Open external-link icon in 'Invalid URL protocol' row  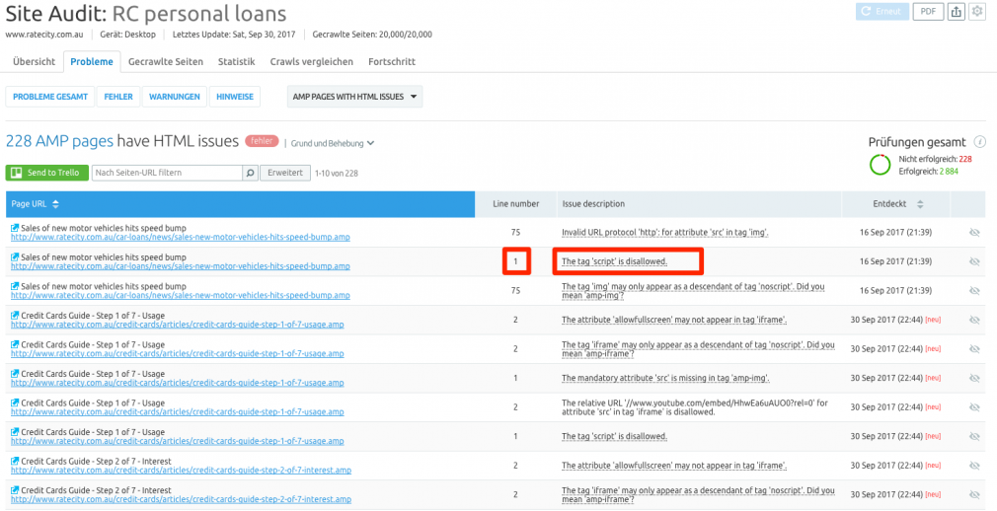point(15,228)
